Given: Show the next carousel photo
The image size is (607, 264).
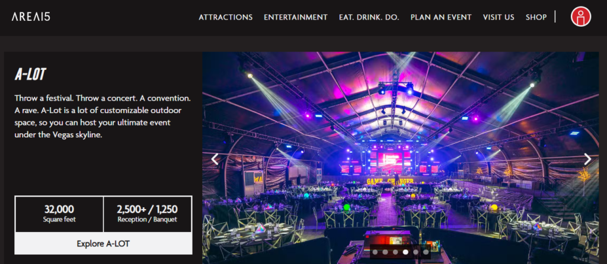Looking at the screenshot, I should pos(587,159).
